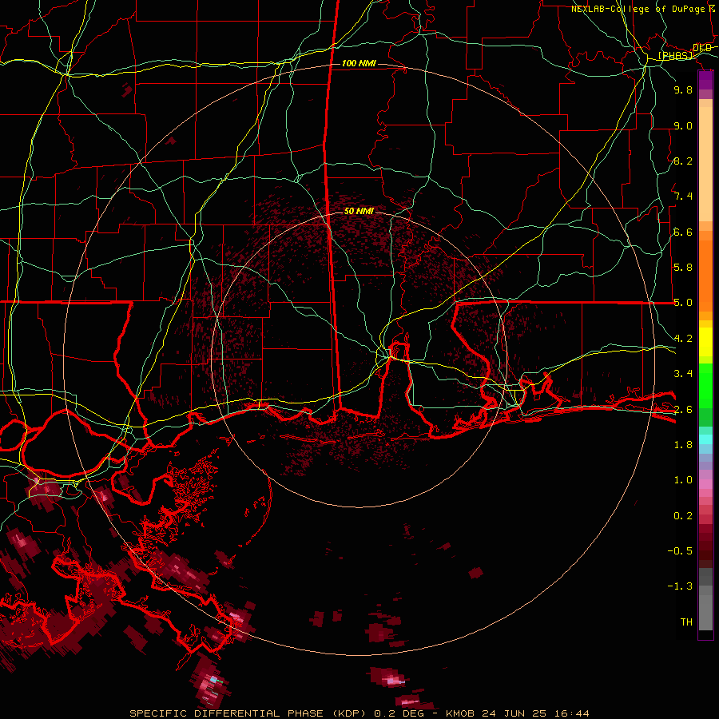Screen dimensions: 719x719
Task: Click the 4.2 value on the color scale
Action: (683, 339)
